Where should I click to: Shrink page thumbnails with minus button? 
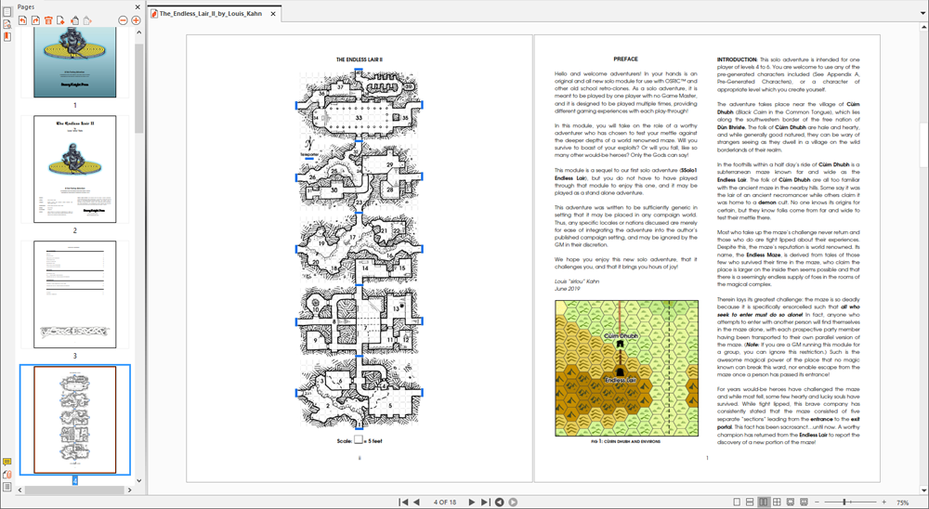(123, 20)
